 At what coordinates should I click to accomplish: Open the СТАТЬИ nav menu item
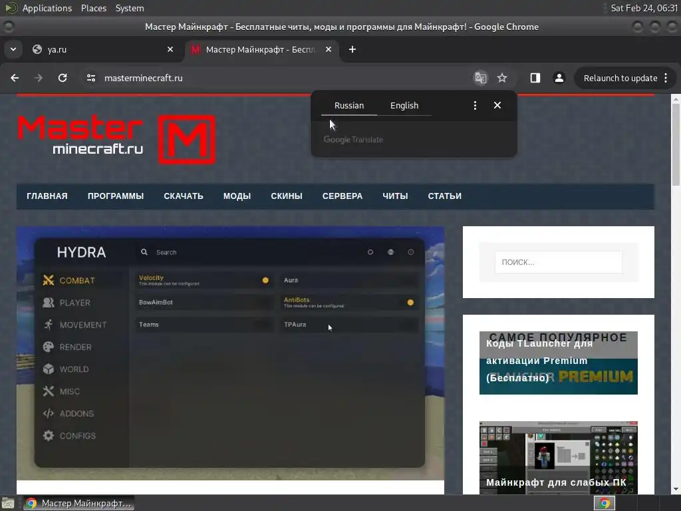(444, 196)
